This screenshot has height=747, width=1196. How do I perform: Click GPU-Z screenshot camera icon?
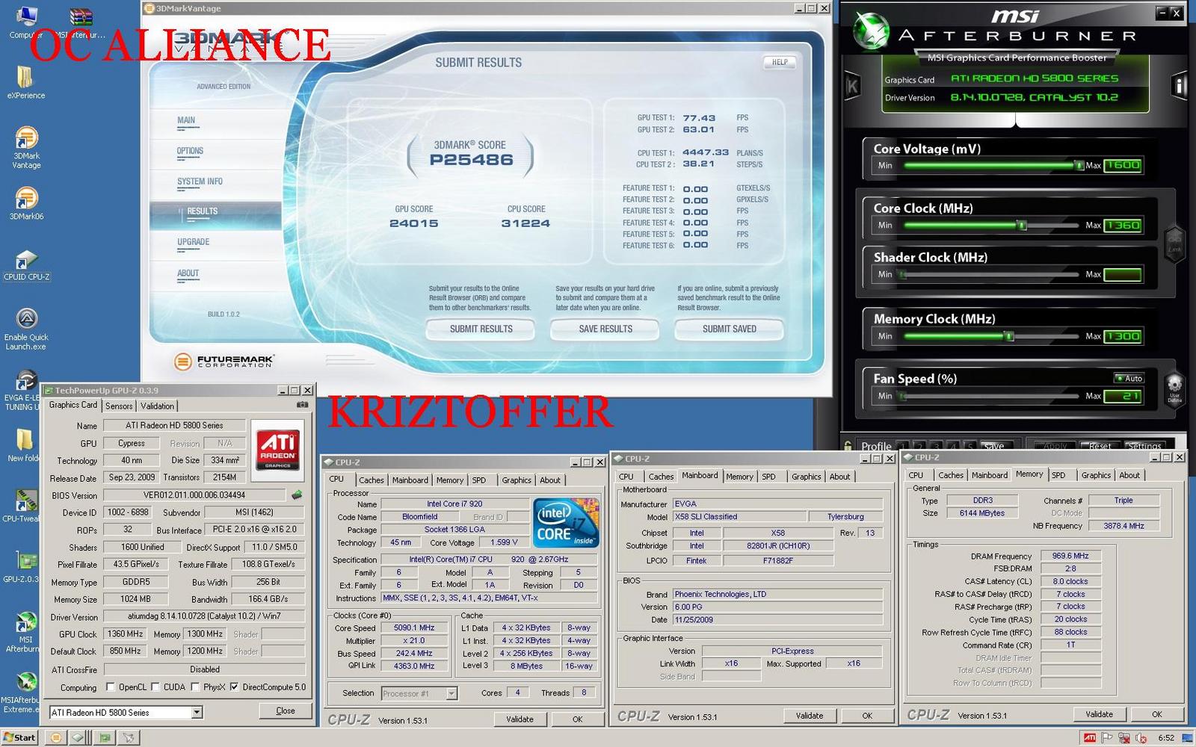tap(302, 405)
